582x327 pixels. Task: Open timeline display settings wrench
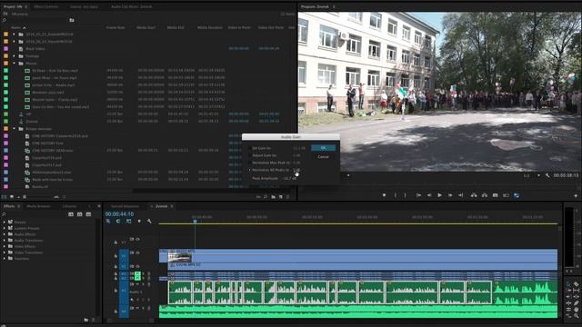(149, 221)
